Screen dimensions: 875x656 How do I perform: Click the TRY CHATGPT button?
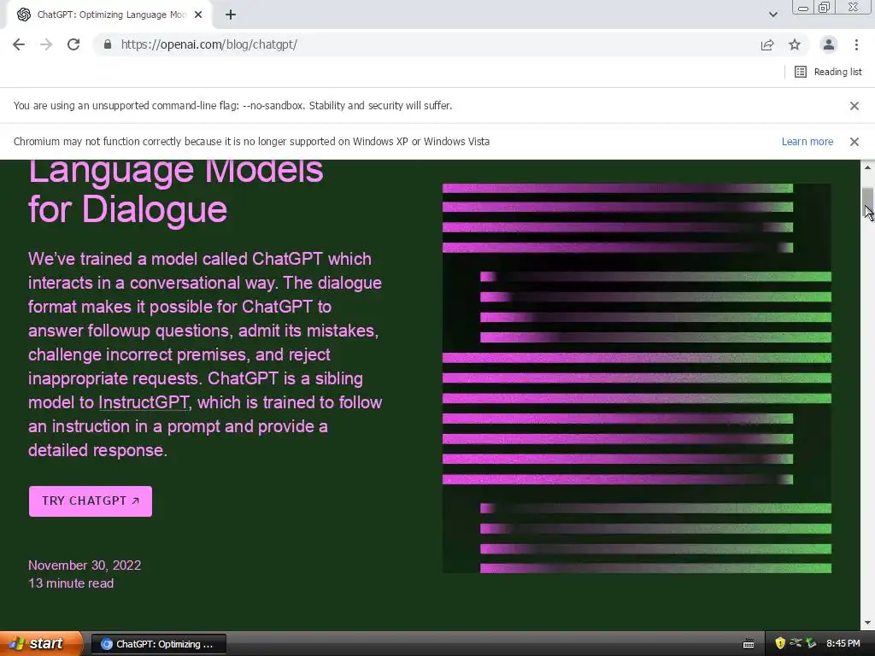[x=91, y=501]
